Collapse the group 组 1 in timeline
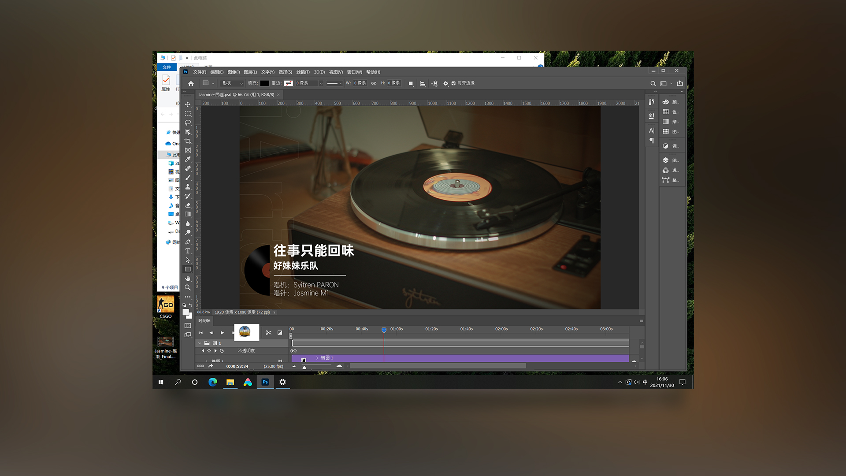The width and height of the screenshot is (846, 476). point(200,343)
